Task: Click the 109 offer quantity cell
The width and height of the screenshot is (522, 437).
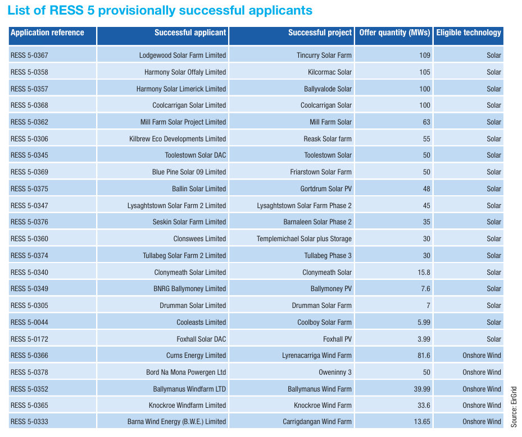Action: [424, 56]
